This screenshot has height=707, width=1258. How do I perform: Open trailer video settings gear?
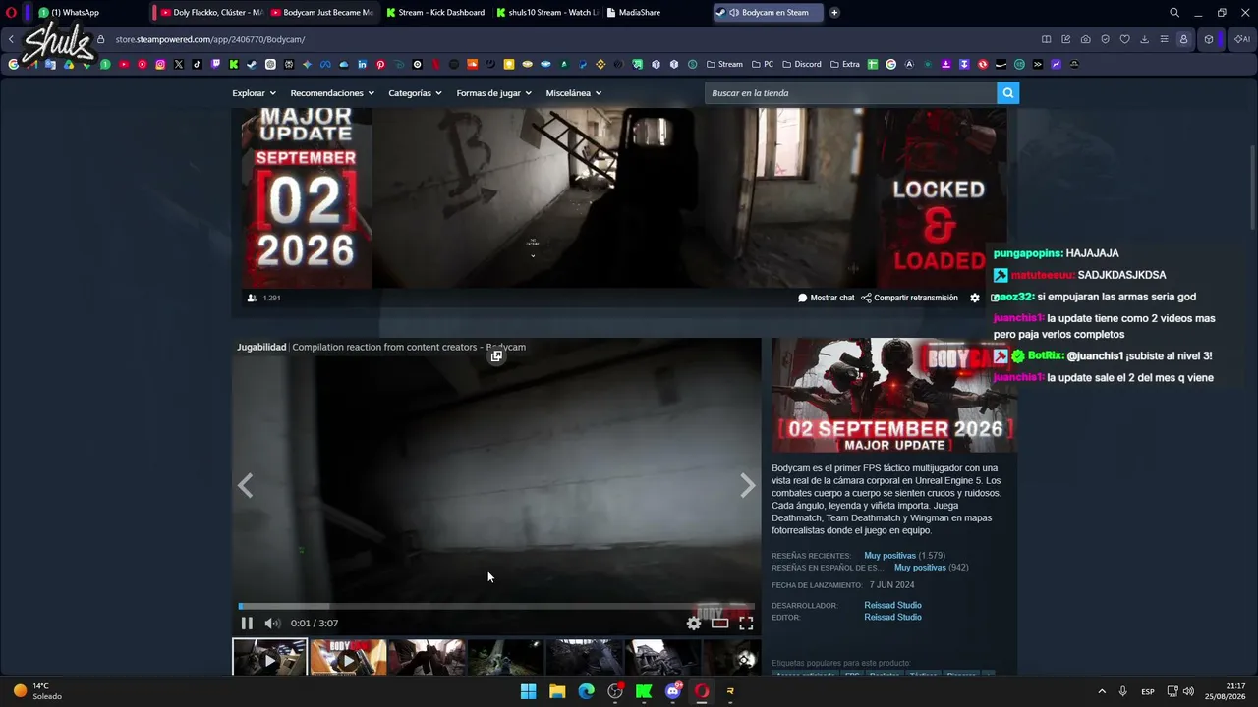point(694,623)
